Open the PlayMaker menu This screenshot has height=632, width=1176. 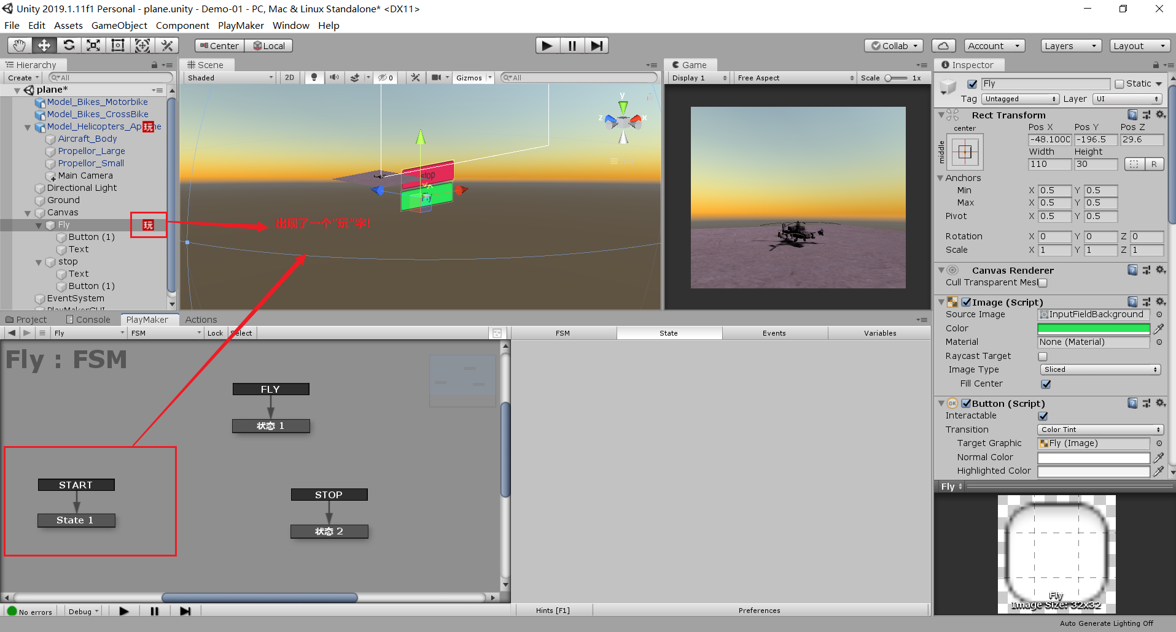241,25
